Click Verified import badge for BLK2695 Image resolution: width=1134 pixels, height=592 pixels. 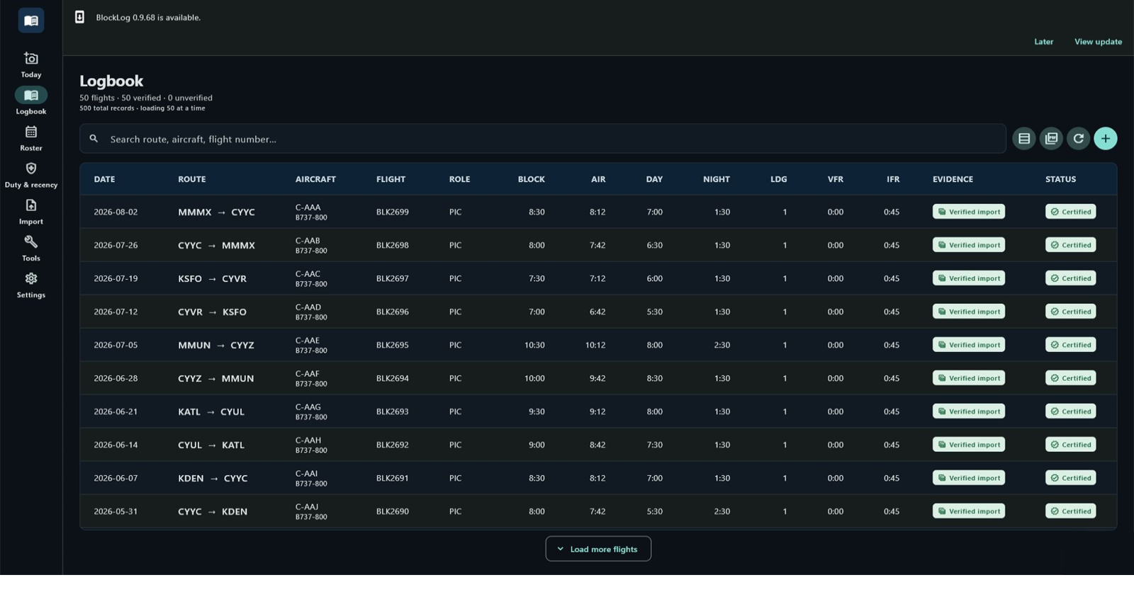(x=969, y=345)
